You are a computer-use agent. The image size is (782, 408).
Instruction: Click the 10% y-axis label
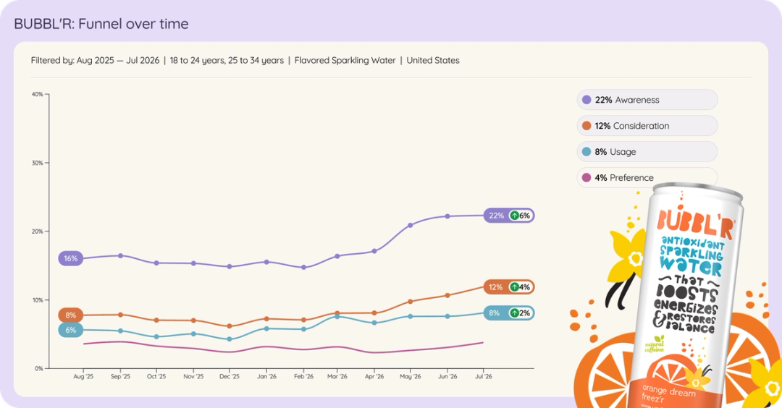coord(38,300)
